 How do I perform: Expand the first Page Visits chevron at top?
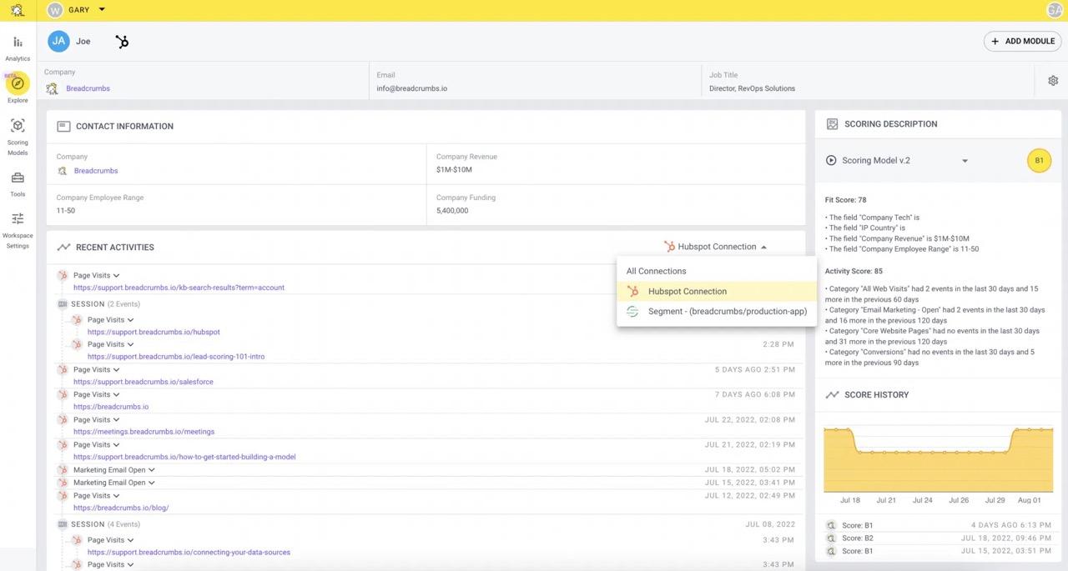tap(116, 276)
